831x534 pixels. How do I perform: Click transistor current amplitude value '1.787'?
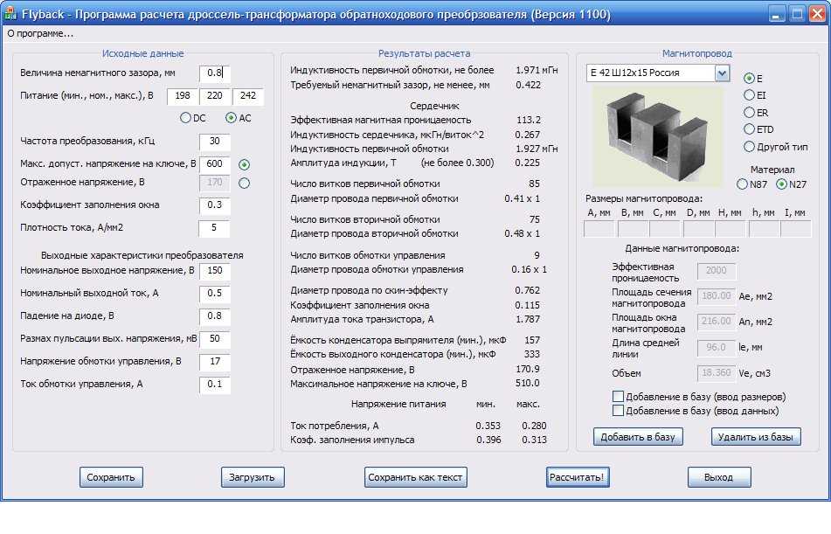527,319
